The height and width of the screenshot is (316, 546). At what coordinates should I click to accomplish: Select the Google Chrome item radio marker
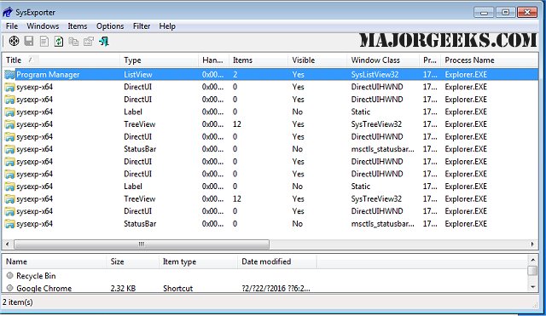9,288
